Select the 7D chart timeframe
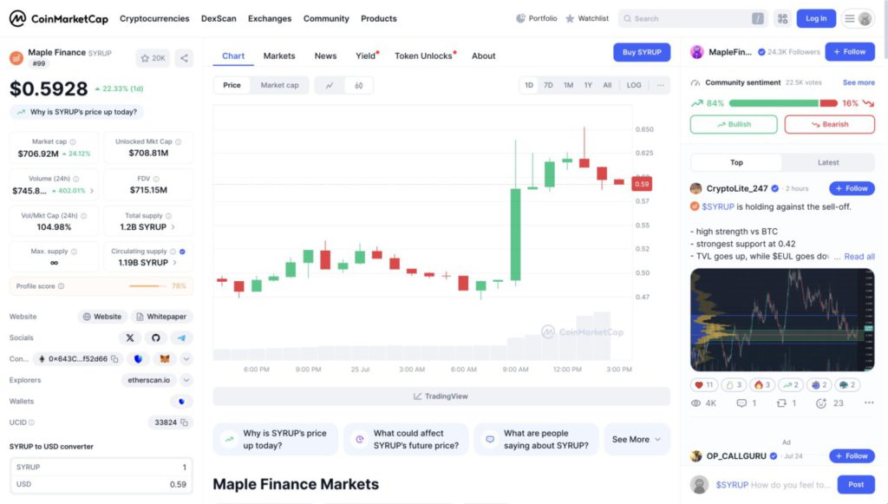The image size is (888, 504). tap(548, 85)
